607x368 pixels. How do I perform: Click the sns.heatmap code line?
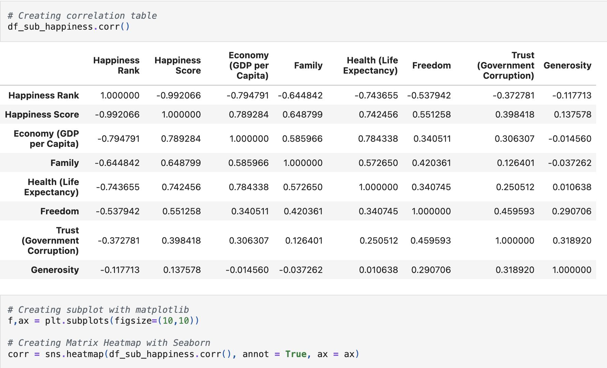pos(183,354)
